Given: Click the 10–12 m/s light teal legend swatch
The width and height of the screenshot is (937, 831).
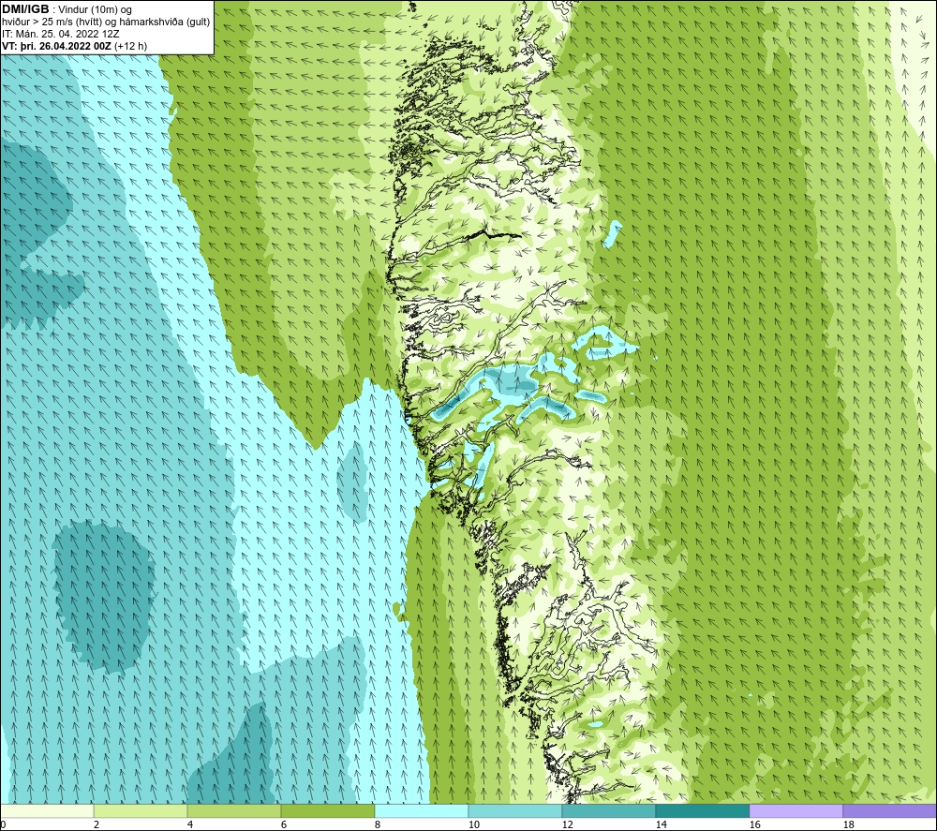Looking at the screenshot, I should click(515, 810).
